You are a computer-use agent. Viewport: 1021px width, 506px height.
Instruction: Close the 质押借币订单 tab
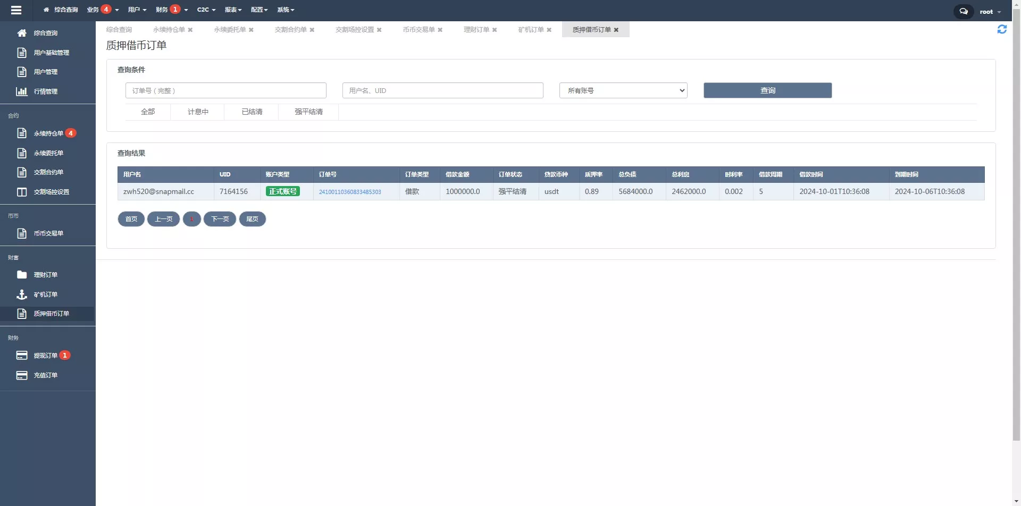[x=616, y=30]
